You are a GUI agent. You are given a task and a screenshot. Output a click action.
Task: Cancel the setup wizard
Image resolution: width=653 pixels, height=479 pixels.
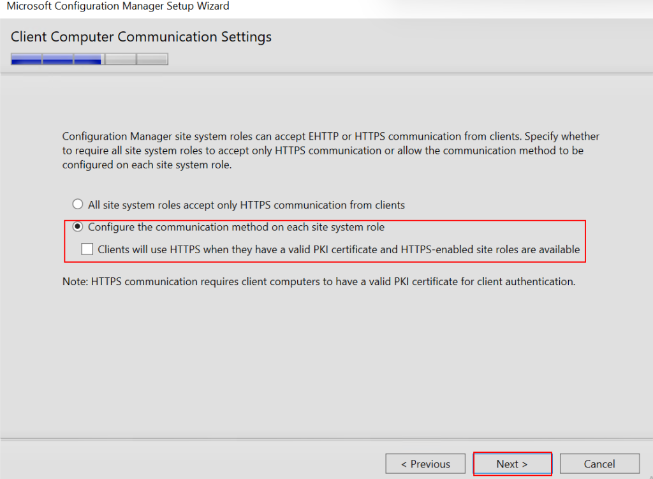(599, 464)
